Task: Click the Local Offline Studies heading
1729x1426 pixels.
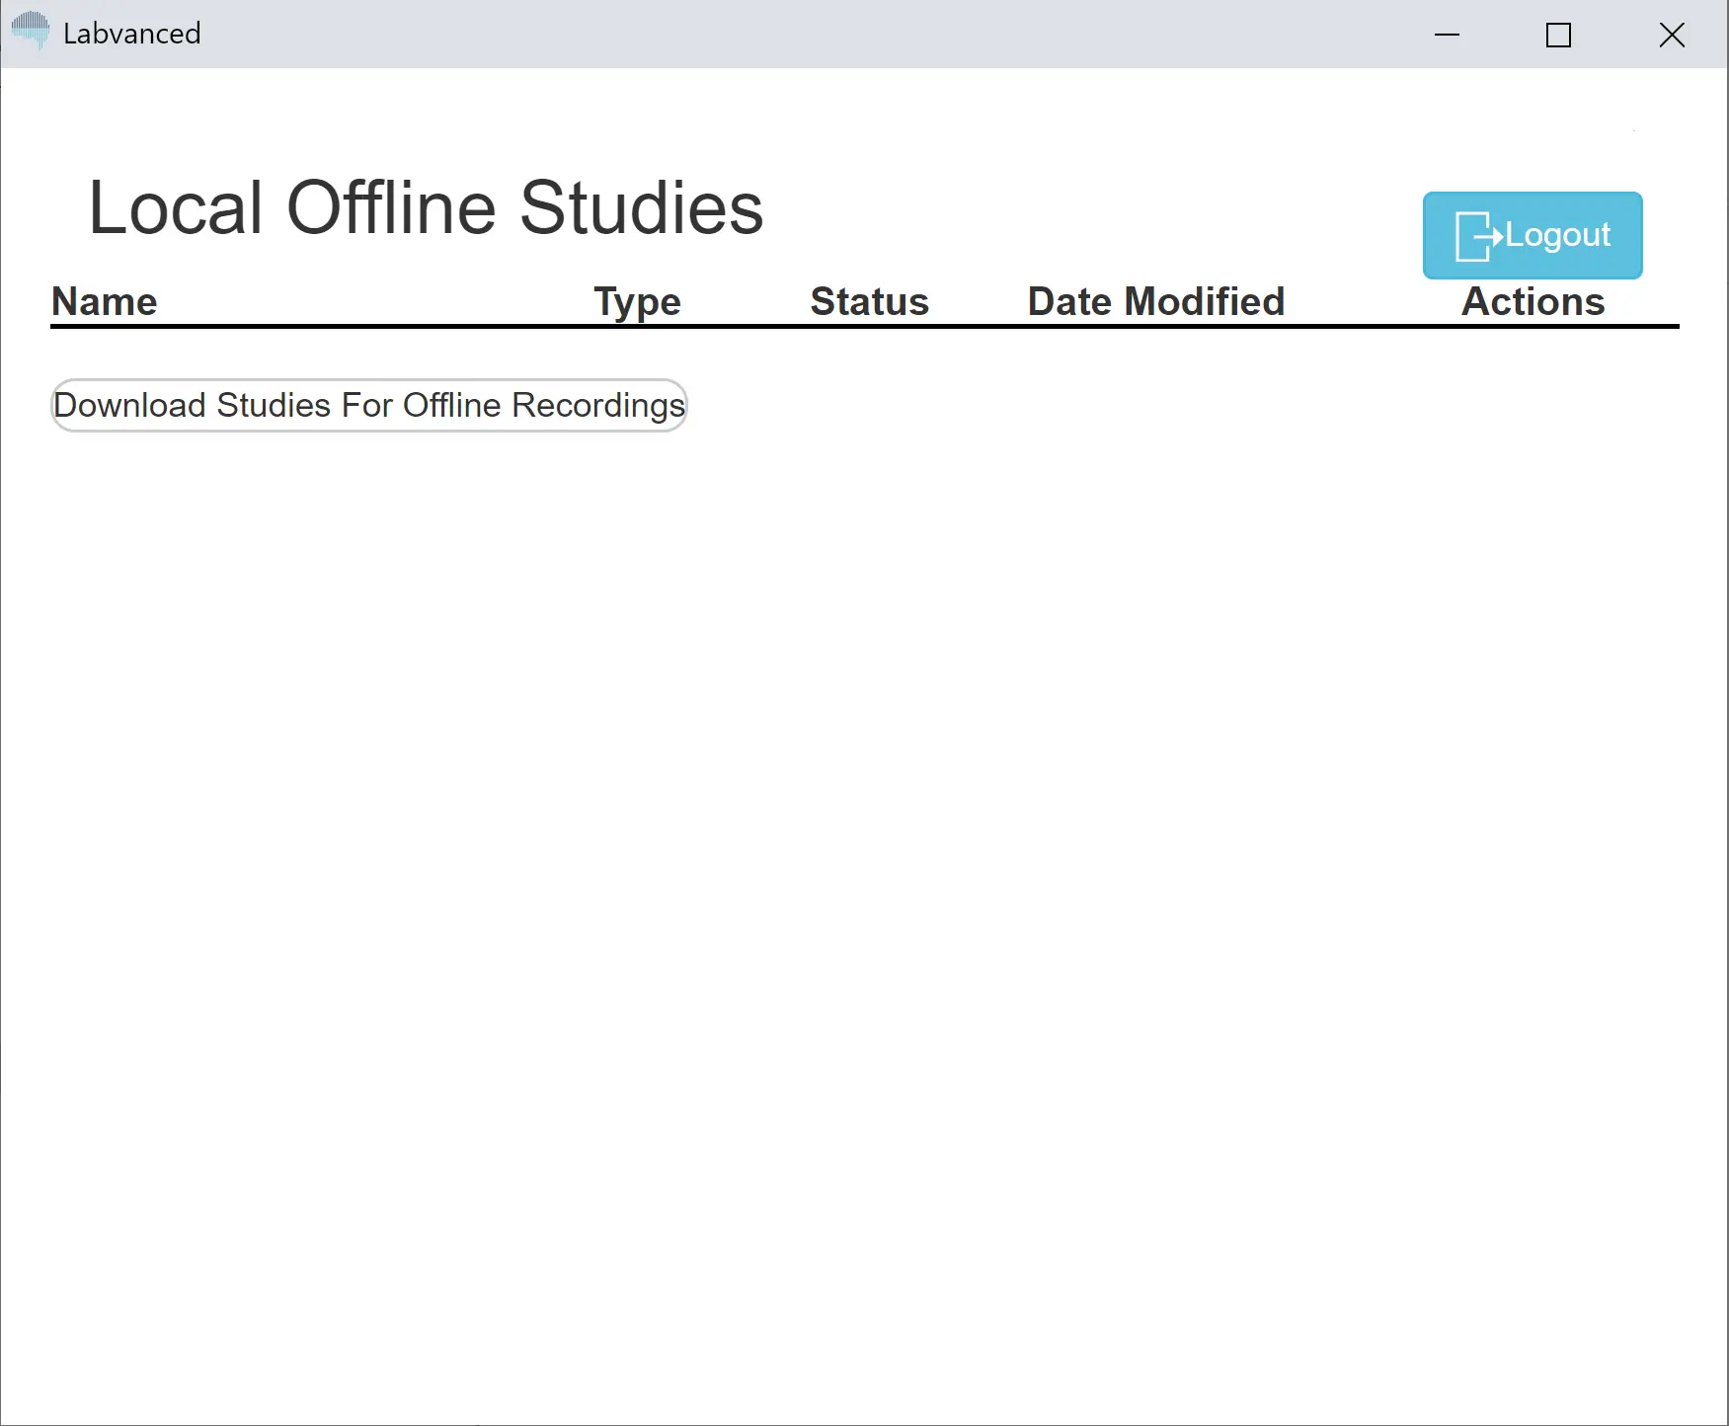Action: coord(426,207)
